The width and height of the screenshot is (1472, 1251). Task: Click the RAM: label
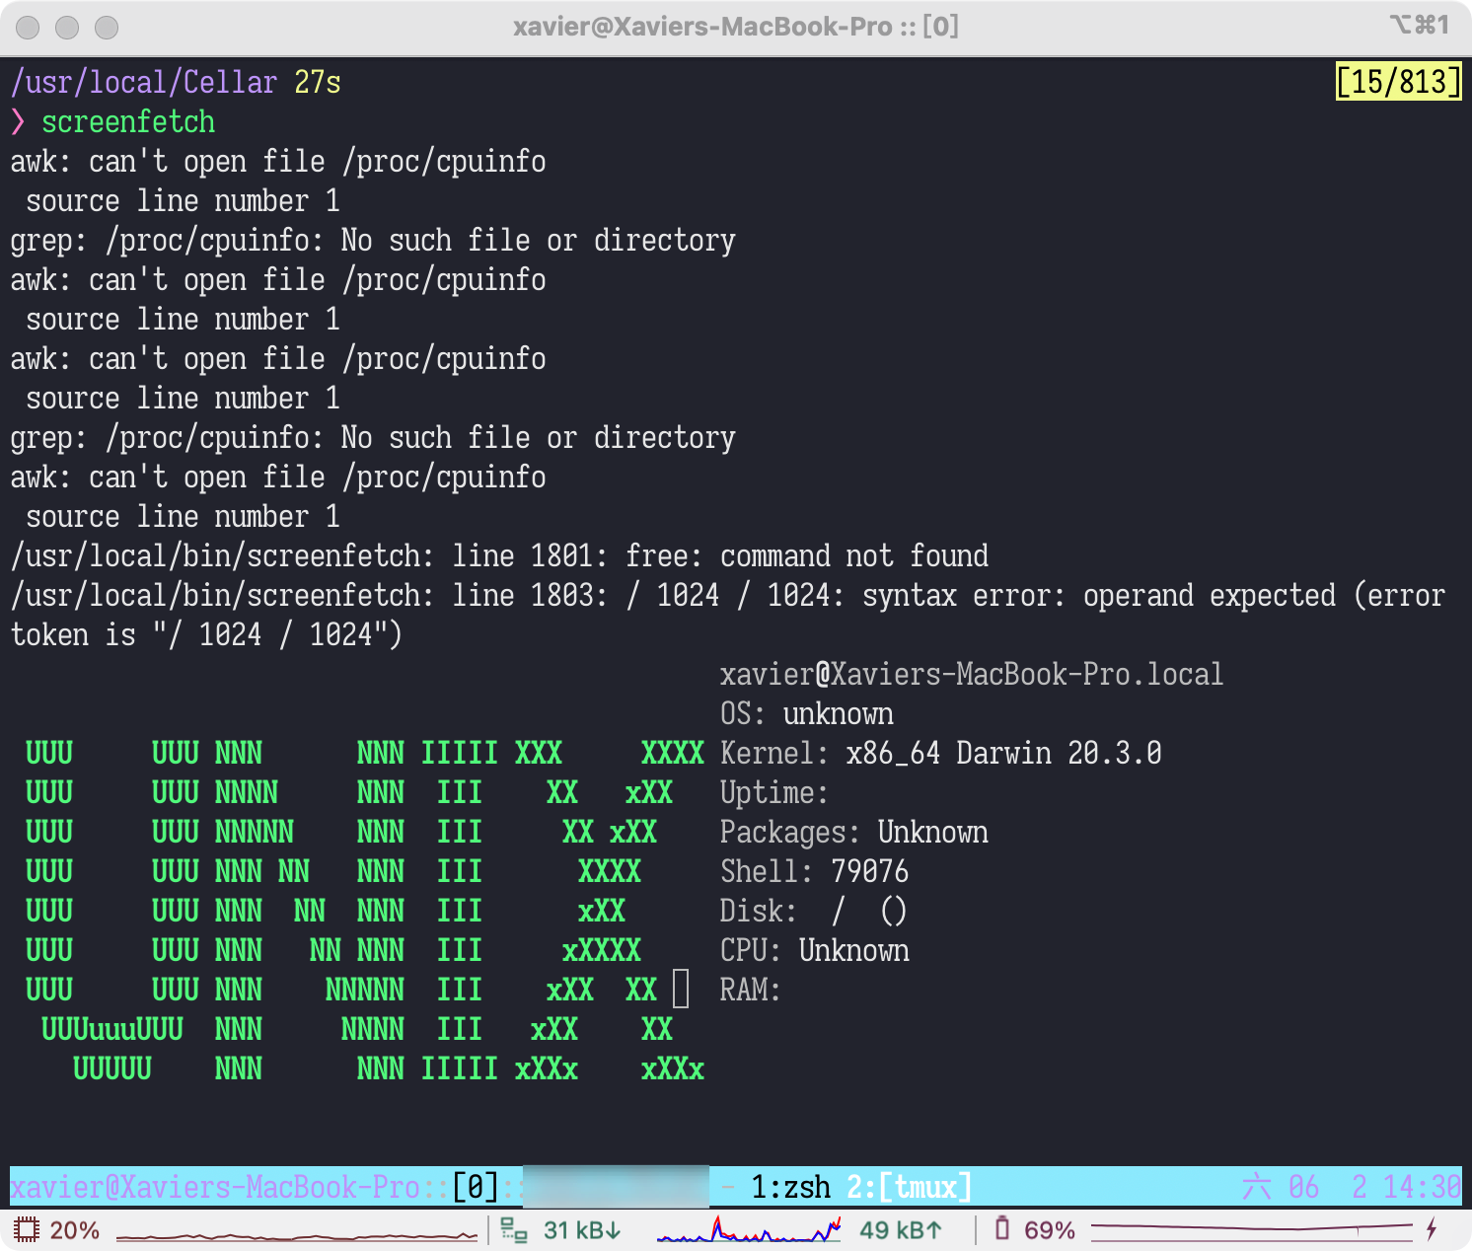pyautogui.click(x=751, y=990)
